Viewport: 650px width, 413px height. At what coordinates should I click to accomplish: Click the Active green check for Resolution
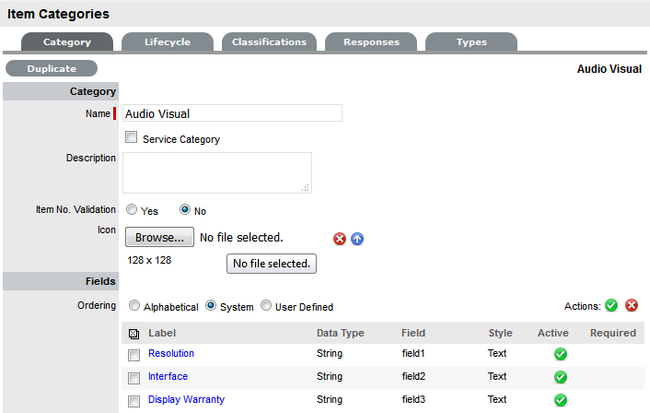[561, 354]
